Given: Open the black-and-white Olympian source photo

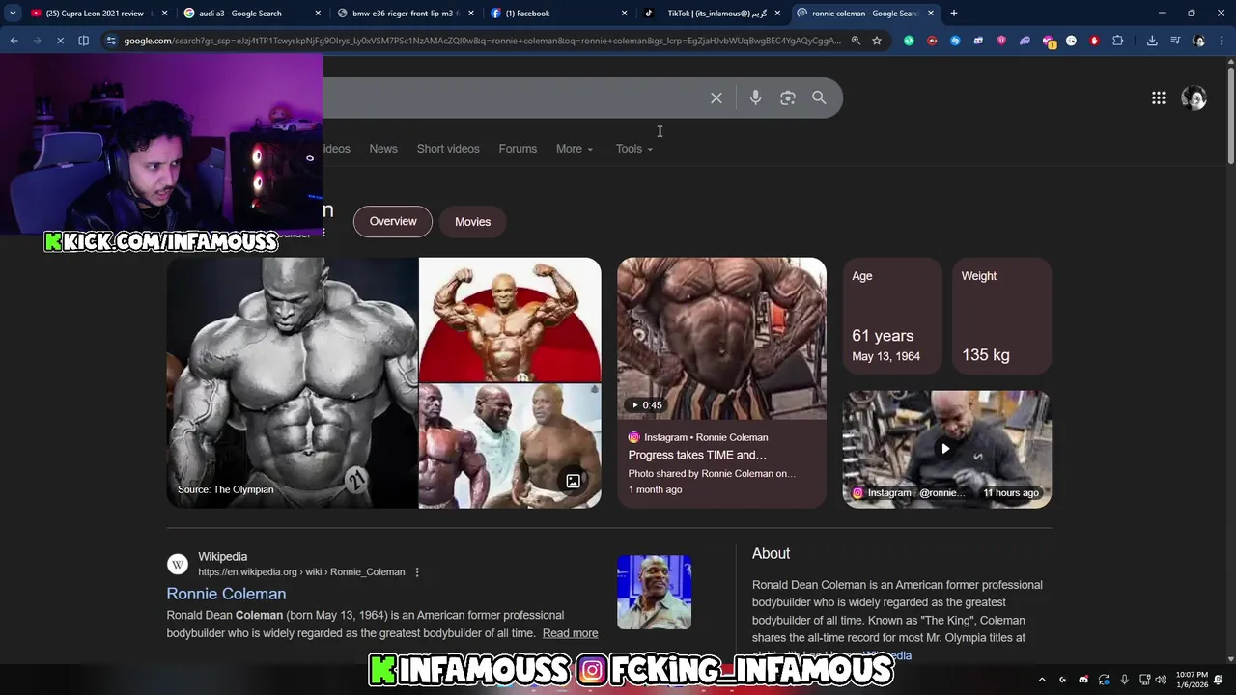Looking at the screenshot, I should (293, 382).
